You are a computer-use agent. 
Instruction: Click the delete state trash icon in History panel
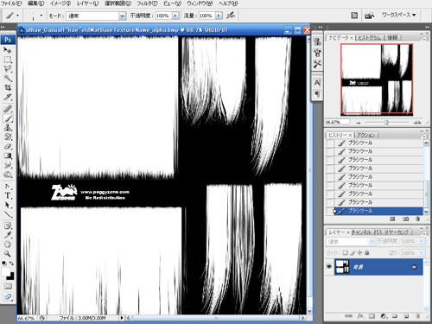pyautogui.click(x=417, y=219)
